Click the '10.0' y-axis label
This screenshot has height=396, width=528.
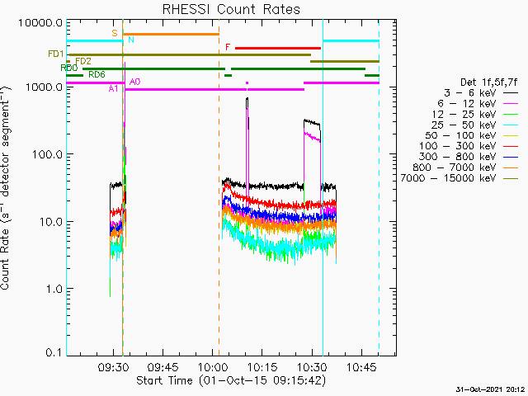pos(50,222)
